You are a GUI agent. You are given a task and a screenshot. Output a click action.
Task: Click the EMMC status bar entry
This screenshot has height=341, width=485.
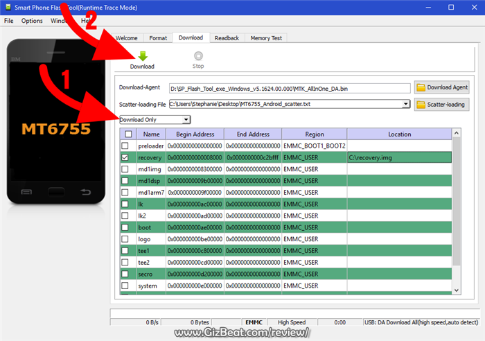(x=254, y=322)
